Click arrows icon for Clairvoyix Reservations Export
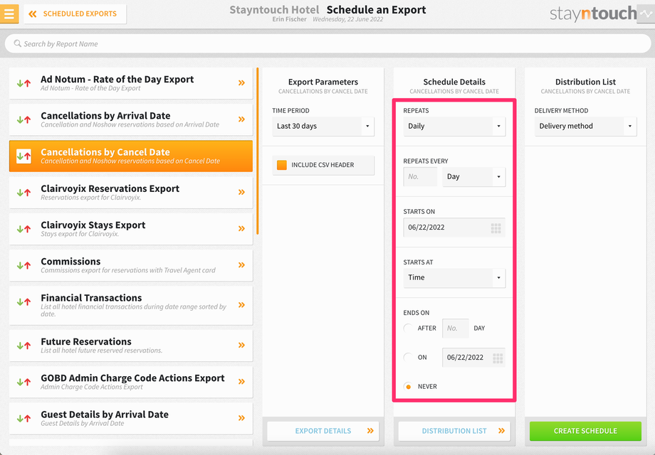Screen dimensions: 655x455 [x=23, y=192]
